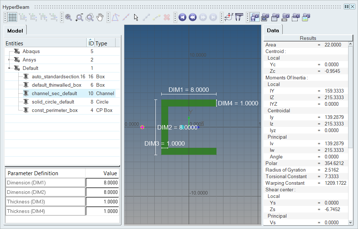Toggle the grid display button
Image resolution: width=358 pixels, height=229 pixels.
[x=12, y=17]
